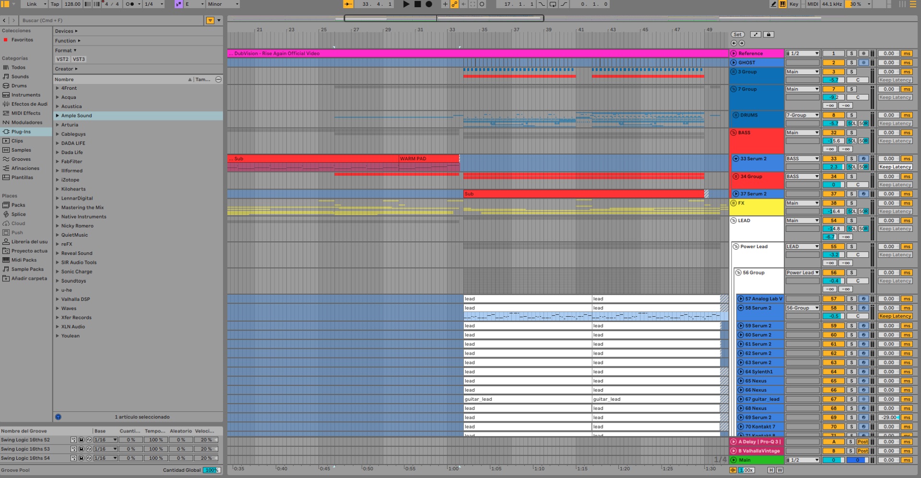Click the Set locator button
Viewport: 921px width, 478px height.
738,35
